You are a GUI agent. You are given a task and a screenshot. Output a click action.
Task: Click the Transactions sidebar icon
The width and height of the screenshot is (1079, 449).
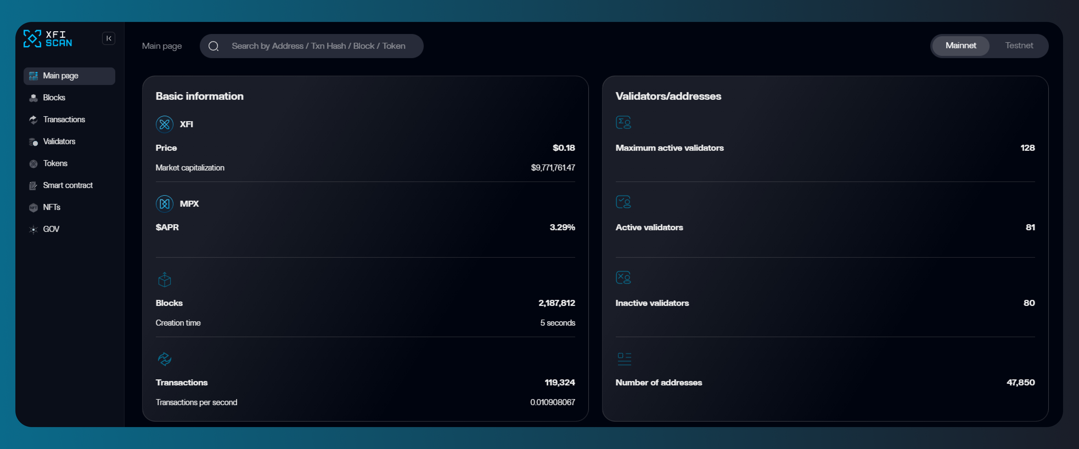tap(33, 120)
